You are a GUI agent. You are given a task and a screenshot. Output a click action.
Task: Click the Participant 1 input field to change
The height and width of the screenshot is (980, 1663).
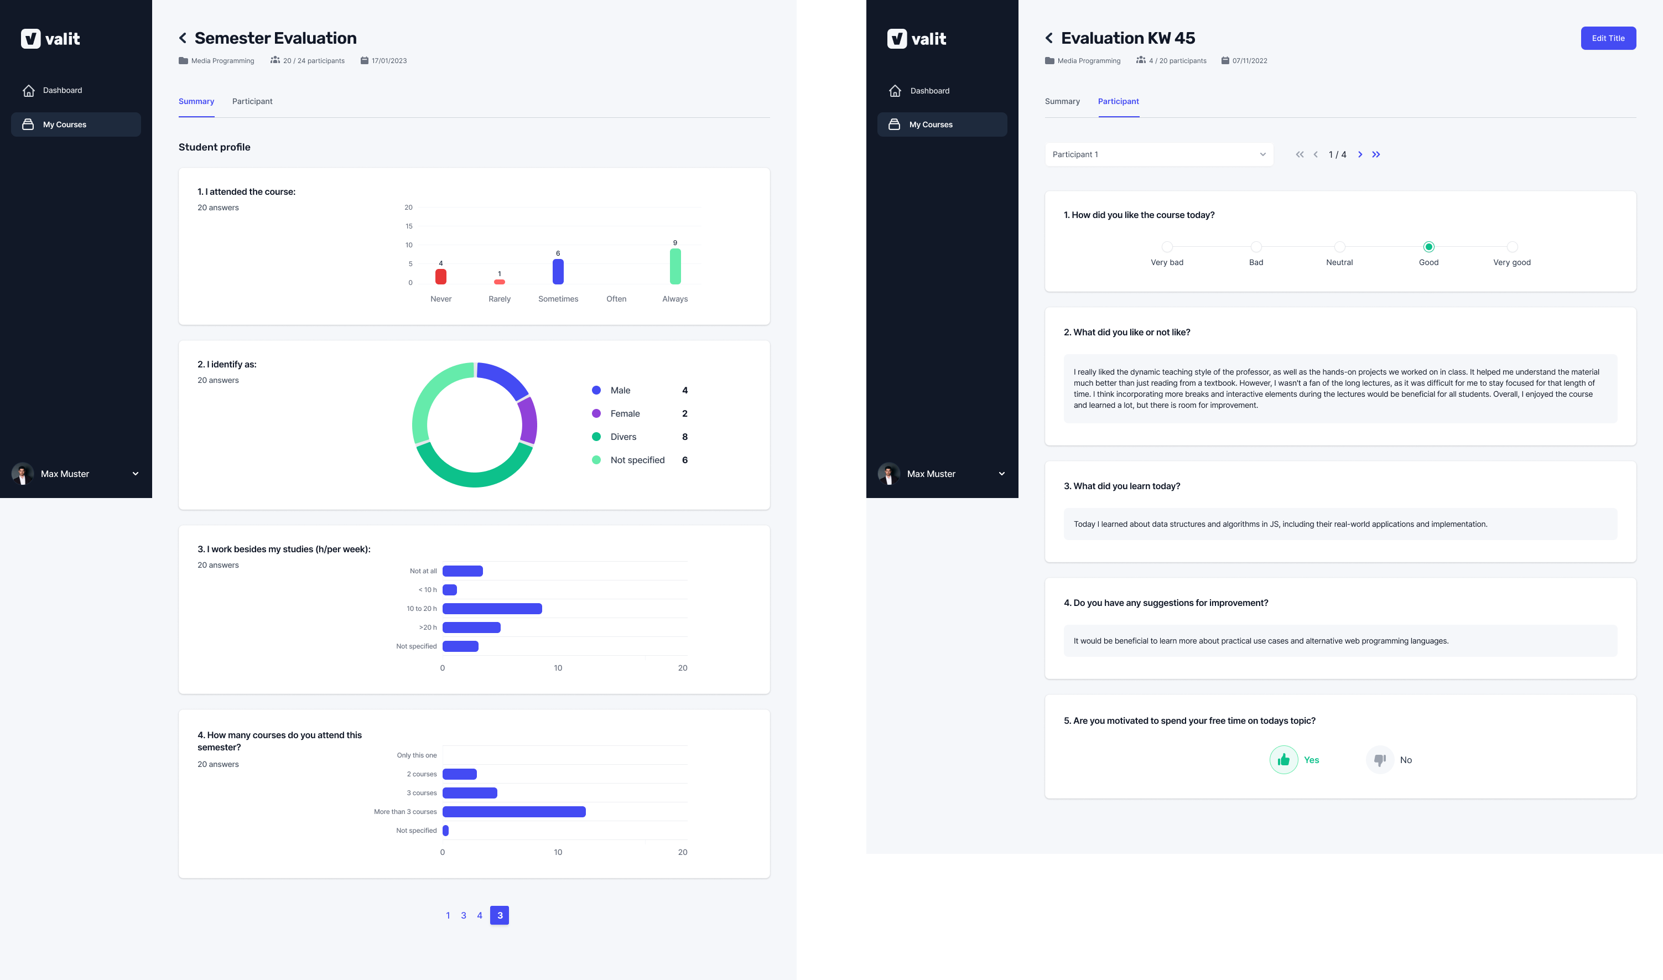pos(1158,154)
